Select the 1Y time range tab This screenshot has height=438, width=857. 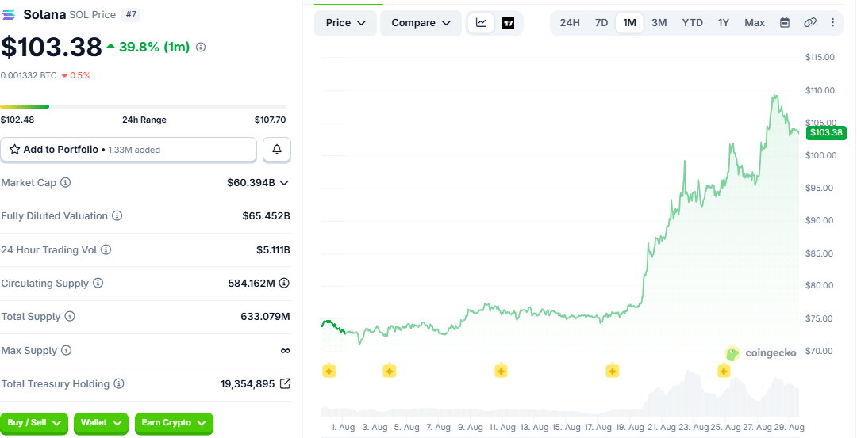[724, 23]
